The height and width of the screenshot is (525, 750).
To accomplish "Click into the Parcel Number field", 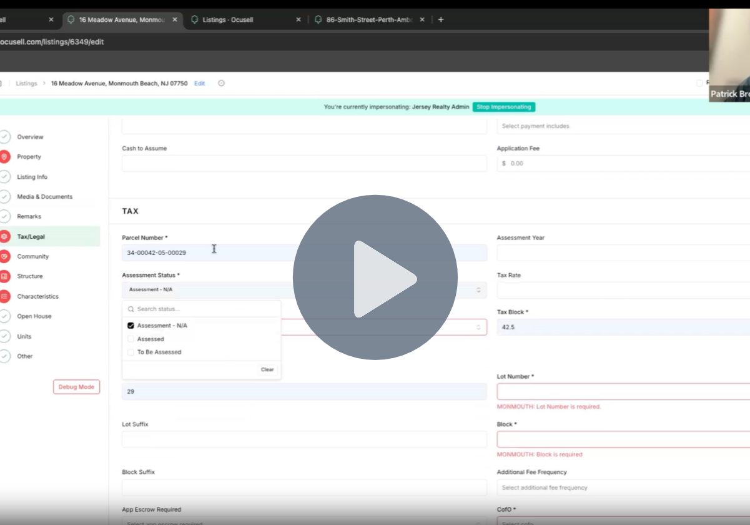I will pyautogui.click(x=304, y=252).
